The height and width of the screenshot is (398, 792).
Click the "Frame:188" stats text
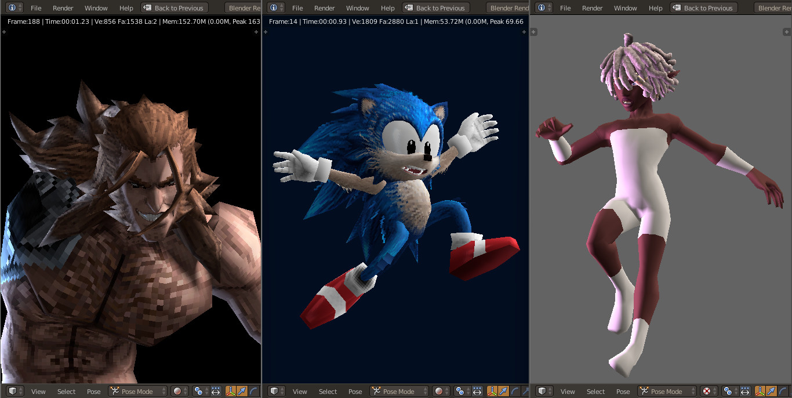tap(23, 21)
